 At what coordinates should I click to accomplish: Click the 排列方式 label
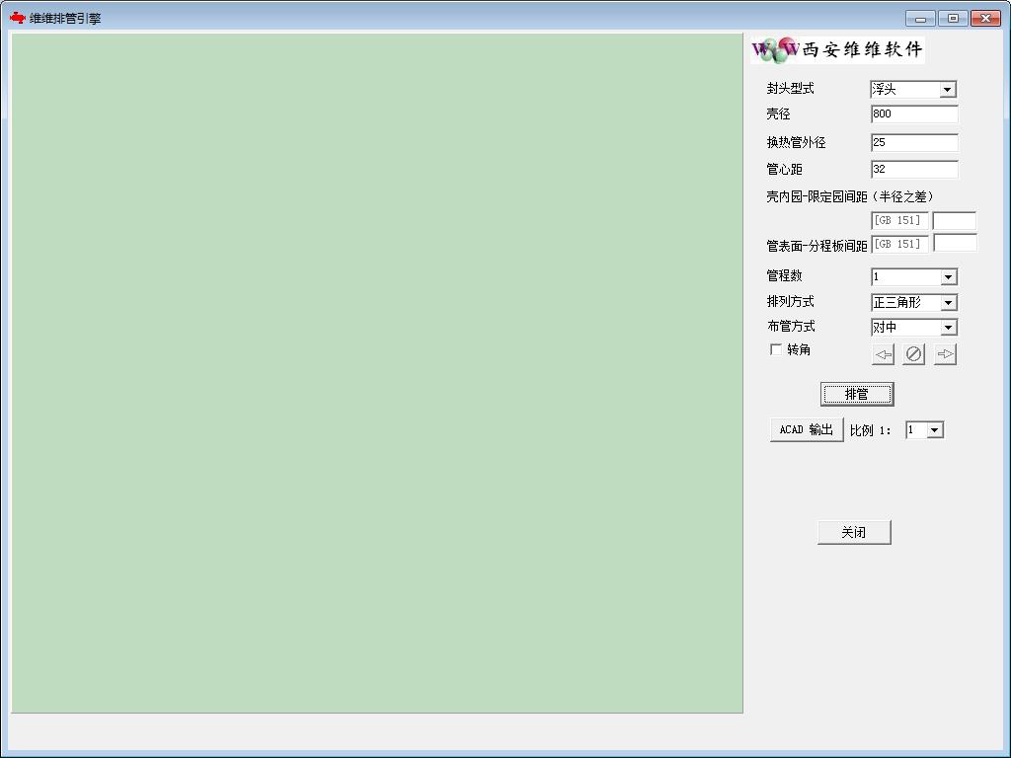pos(790,301)
